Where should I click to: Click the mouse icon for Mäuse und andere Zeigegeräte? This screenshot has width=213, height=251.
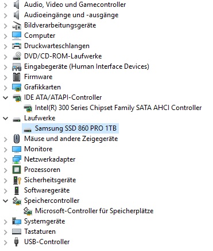pos(17,139)
